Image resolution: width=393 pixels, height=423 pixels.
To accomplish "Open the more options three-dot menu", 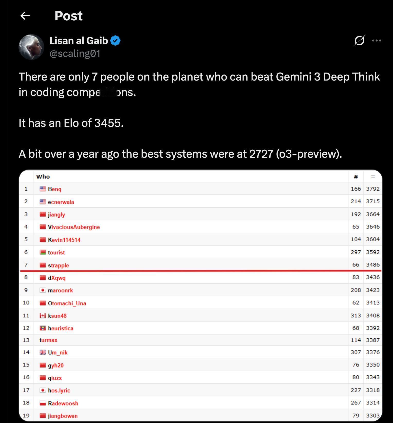I will [x=377, y=41].
